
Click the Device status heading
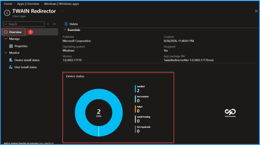click(x=75, y=76)
